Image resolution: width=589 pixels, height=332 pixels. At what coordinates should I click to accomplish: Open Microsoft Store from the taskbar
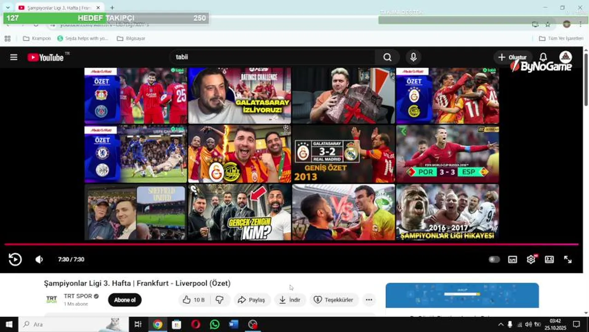pyautogui.click(x=177, y=324)
